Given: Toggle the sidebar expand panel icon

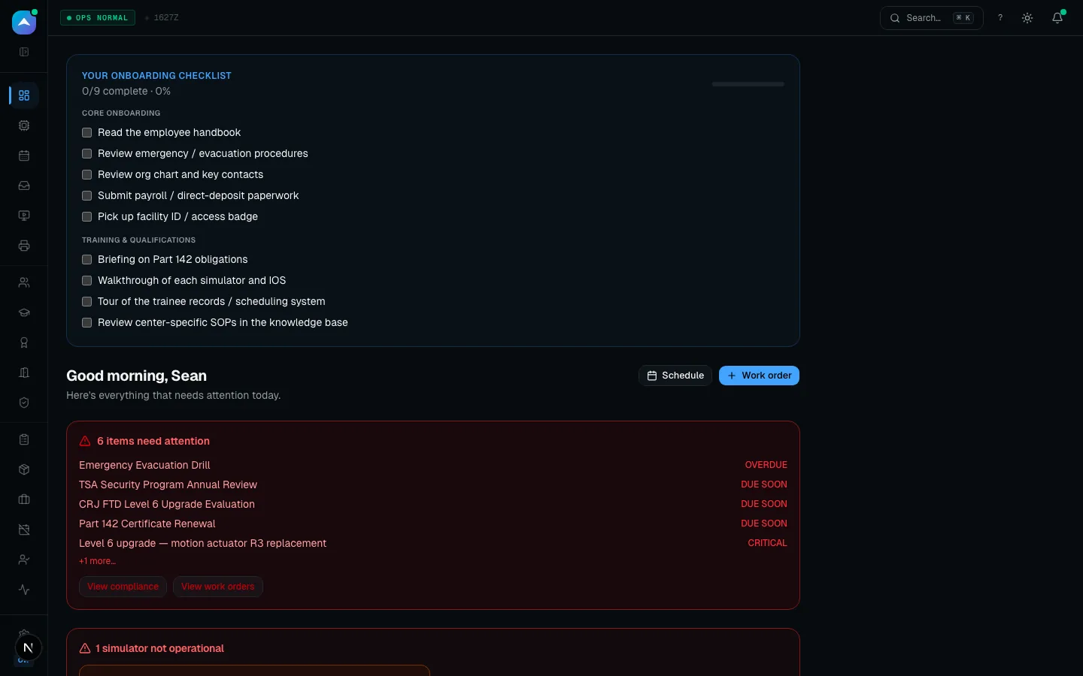Looking at the screenshot, I should (24, 52).
